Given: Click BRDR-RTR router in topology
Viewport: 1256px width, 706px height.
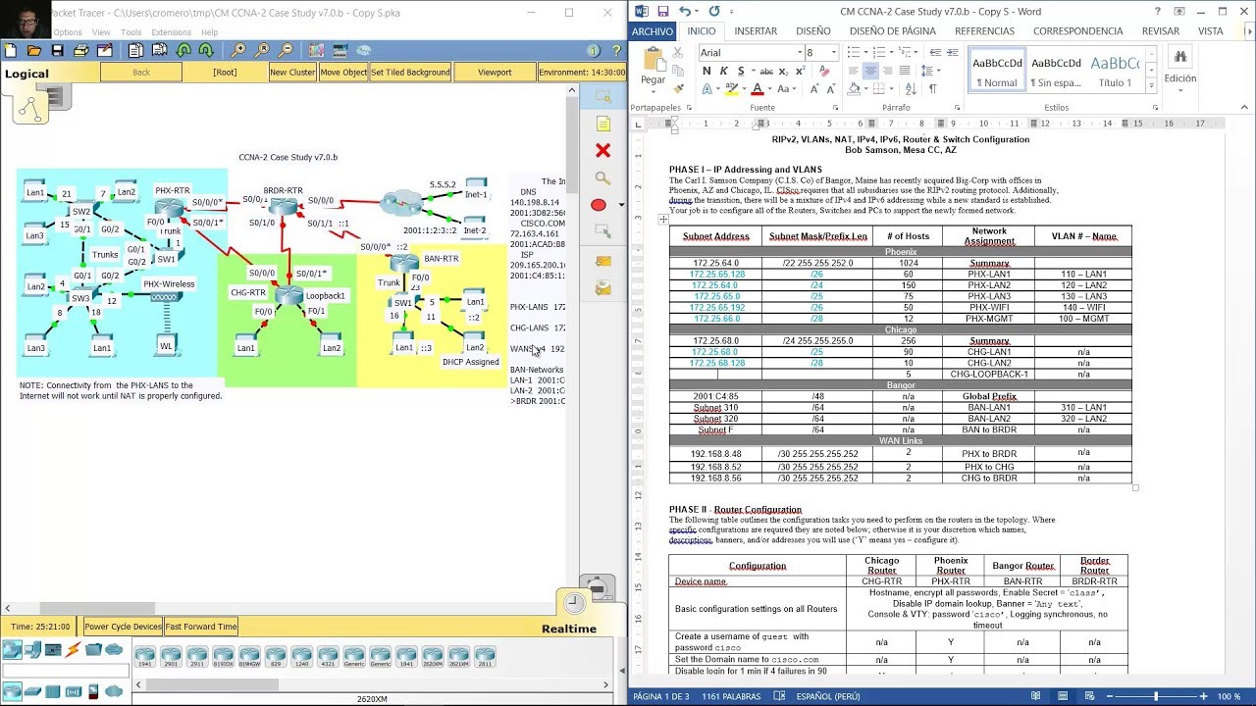Looking at the screenshot, I should [284, 205].
